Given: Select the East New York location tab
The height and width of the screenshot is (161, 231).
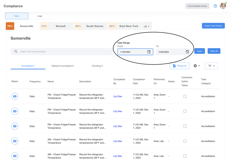Looking at the screenshot, I should (x=129, y=26).
